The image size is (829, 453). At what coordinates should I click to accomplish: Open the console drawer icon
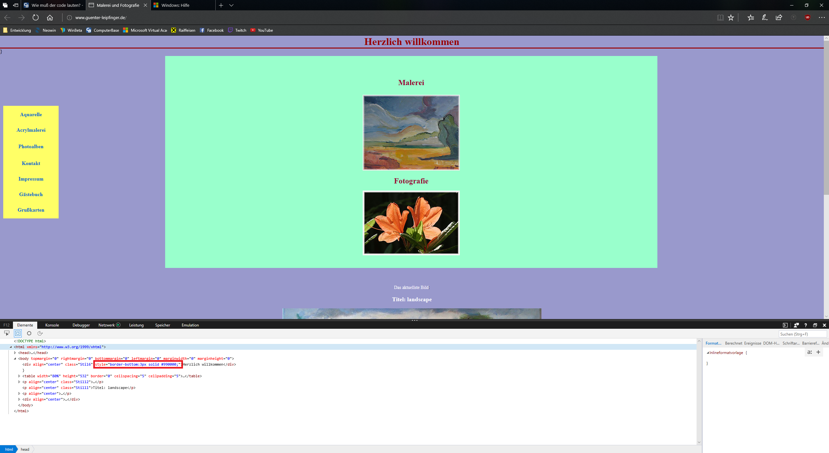(x=785, y=325)
